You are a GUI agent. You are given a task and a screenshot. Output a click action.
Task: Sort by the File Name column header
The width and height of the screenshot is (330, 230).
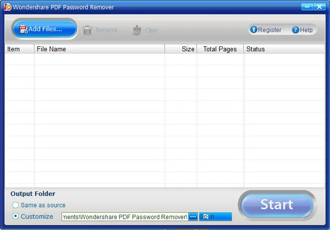pyautogui.click(x=99, y=49)
